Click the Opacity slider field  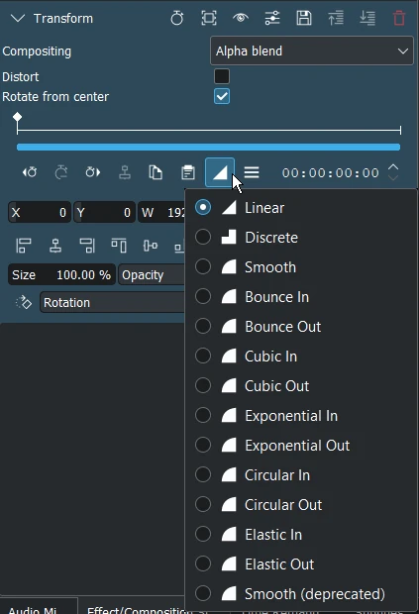[x=152, y=274]
